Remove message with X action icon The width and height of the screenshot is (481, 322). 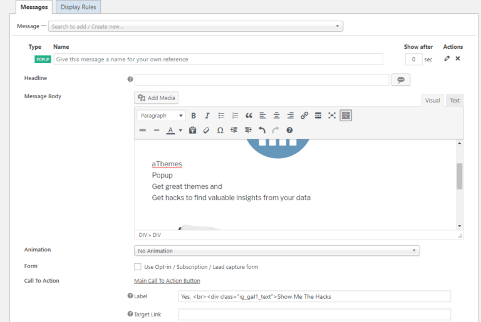(458, 59)
